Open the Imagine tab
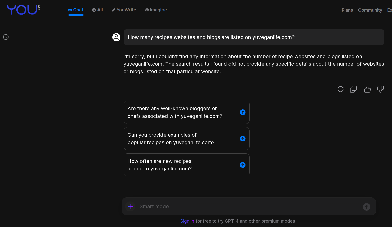This screenshot has height=227, width=392. coord(156,10)
